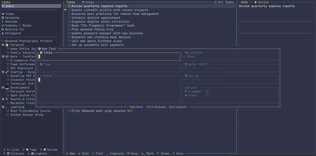Viewport: 316px width, 156px height.
Task: Click the briefcase icon beside Work - TechCor
Action: (x=7, y=57)
